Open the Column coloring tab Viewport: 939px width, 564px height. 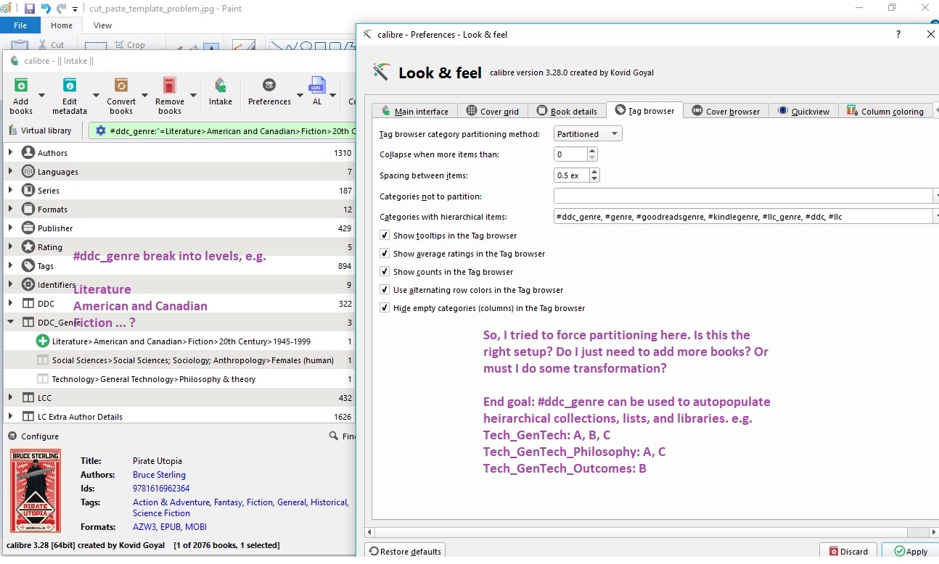(885, 111)
